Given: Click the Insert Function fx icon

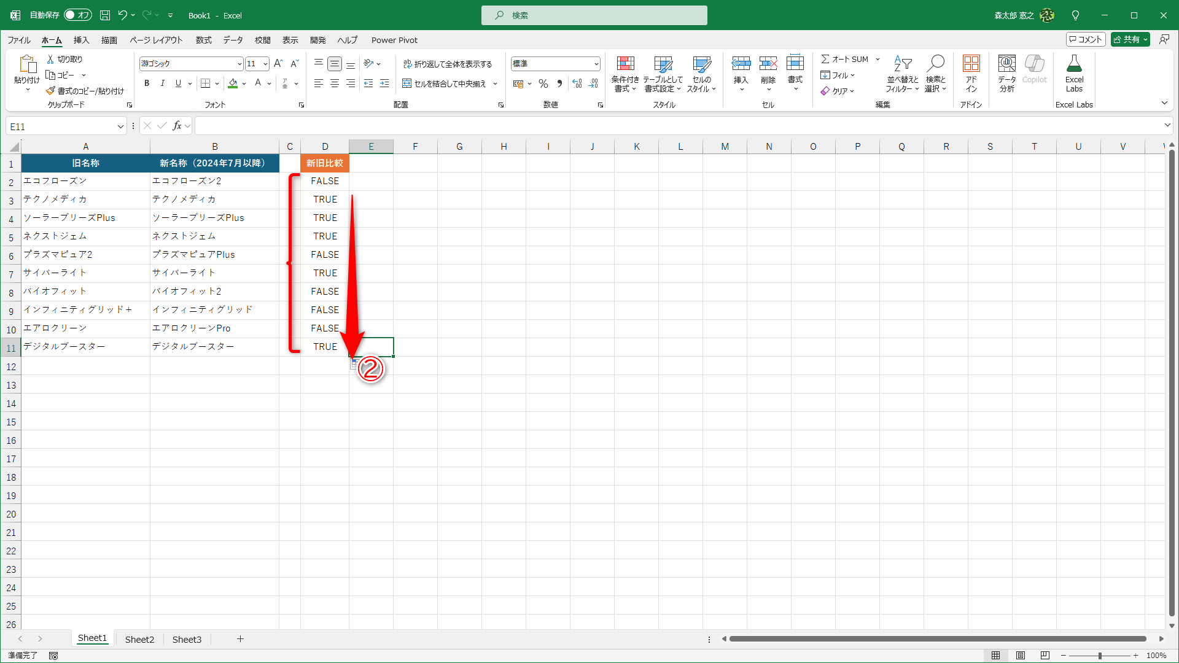Looking at the screenshot, I should click(x=177, y=126).
